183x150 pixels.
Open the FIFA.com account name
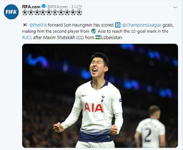tap(31, 7)
